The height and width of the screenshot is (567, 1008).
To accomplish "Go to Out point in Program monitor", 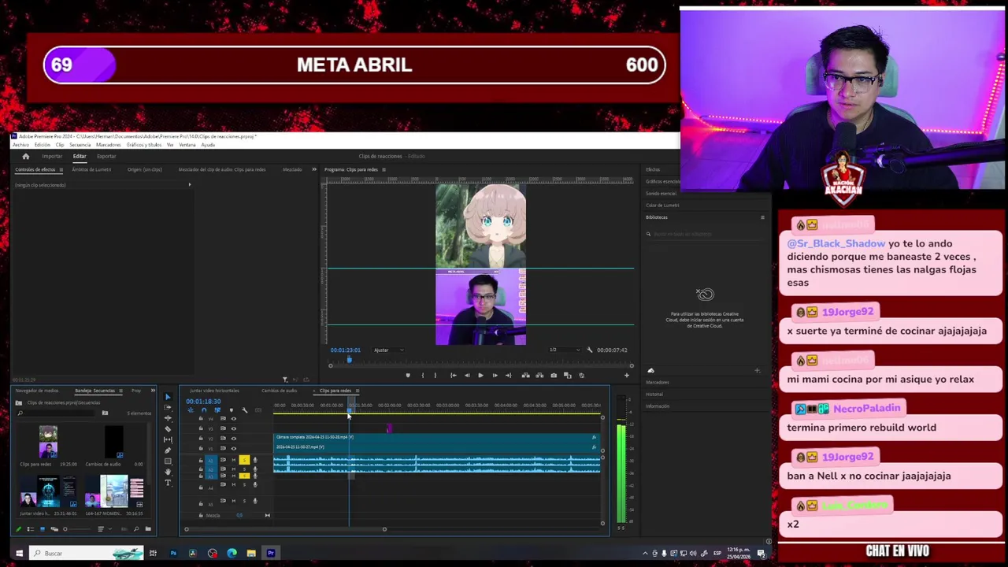I will pos(509,375).
